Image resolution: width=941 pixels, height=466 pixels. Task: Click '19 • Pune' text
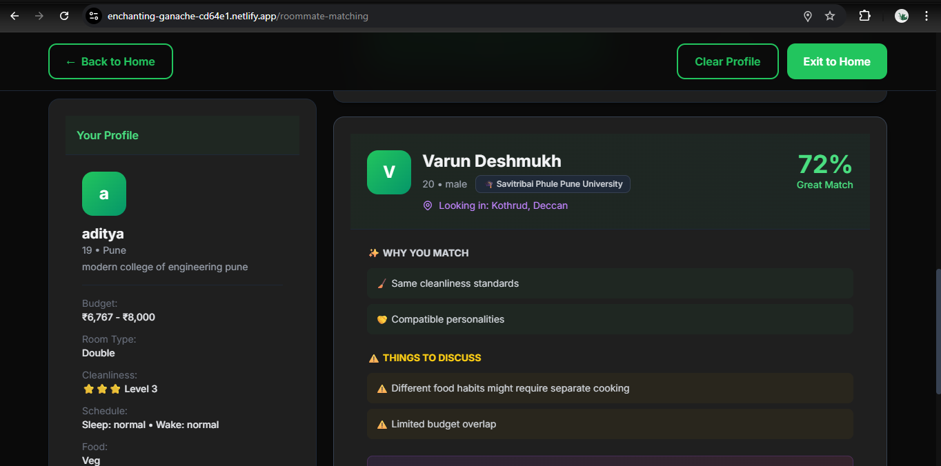pyautogui.click(x=104, y=250)
